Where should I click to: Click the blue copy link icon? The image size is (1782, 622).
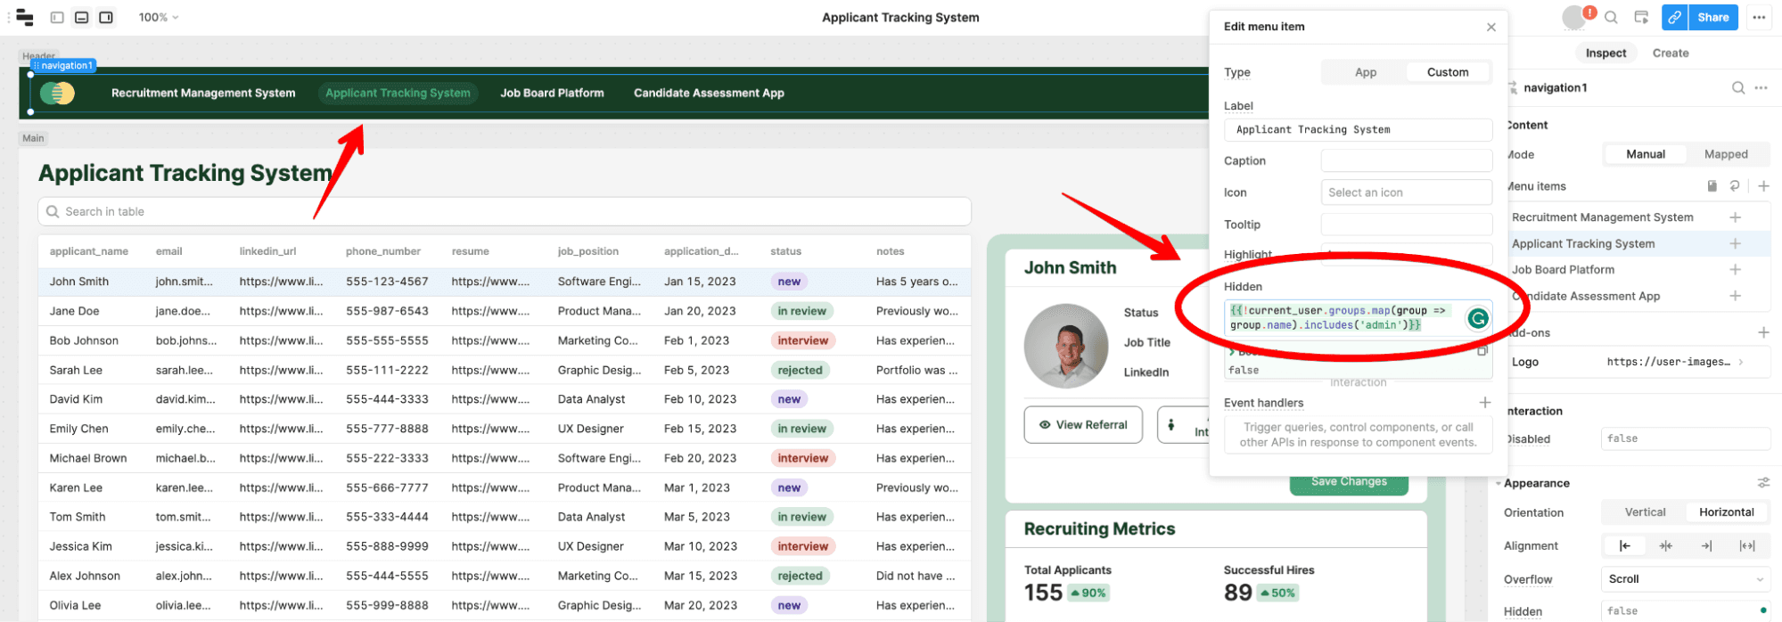(x=1674, y=18)
